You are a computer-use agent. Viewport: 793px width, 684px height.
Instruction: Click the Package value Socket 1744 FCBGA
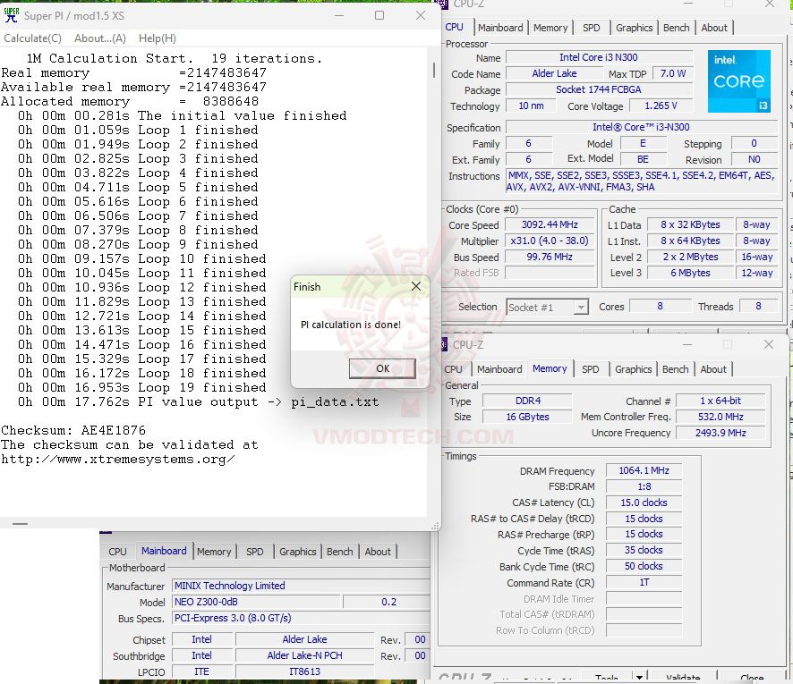pyautogui.click(x=599, y=90)
